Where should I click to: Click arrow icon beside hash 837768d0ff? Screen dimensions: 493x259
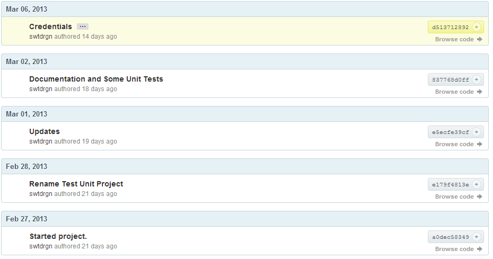click(476, 79)
